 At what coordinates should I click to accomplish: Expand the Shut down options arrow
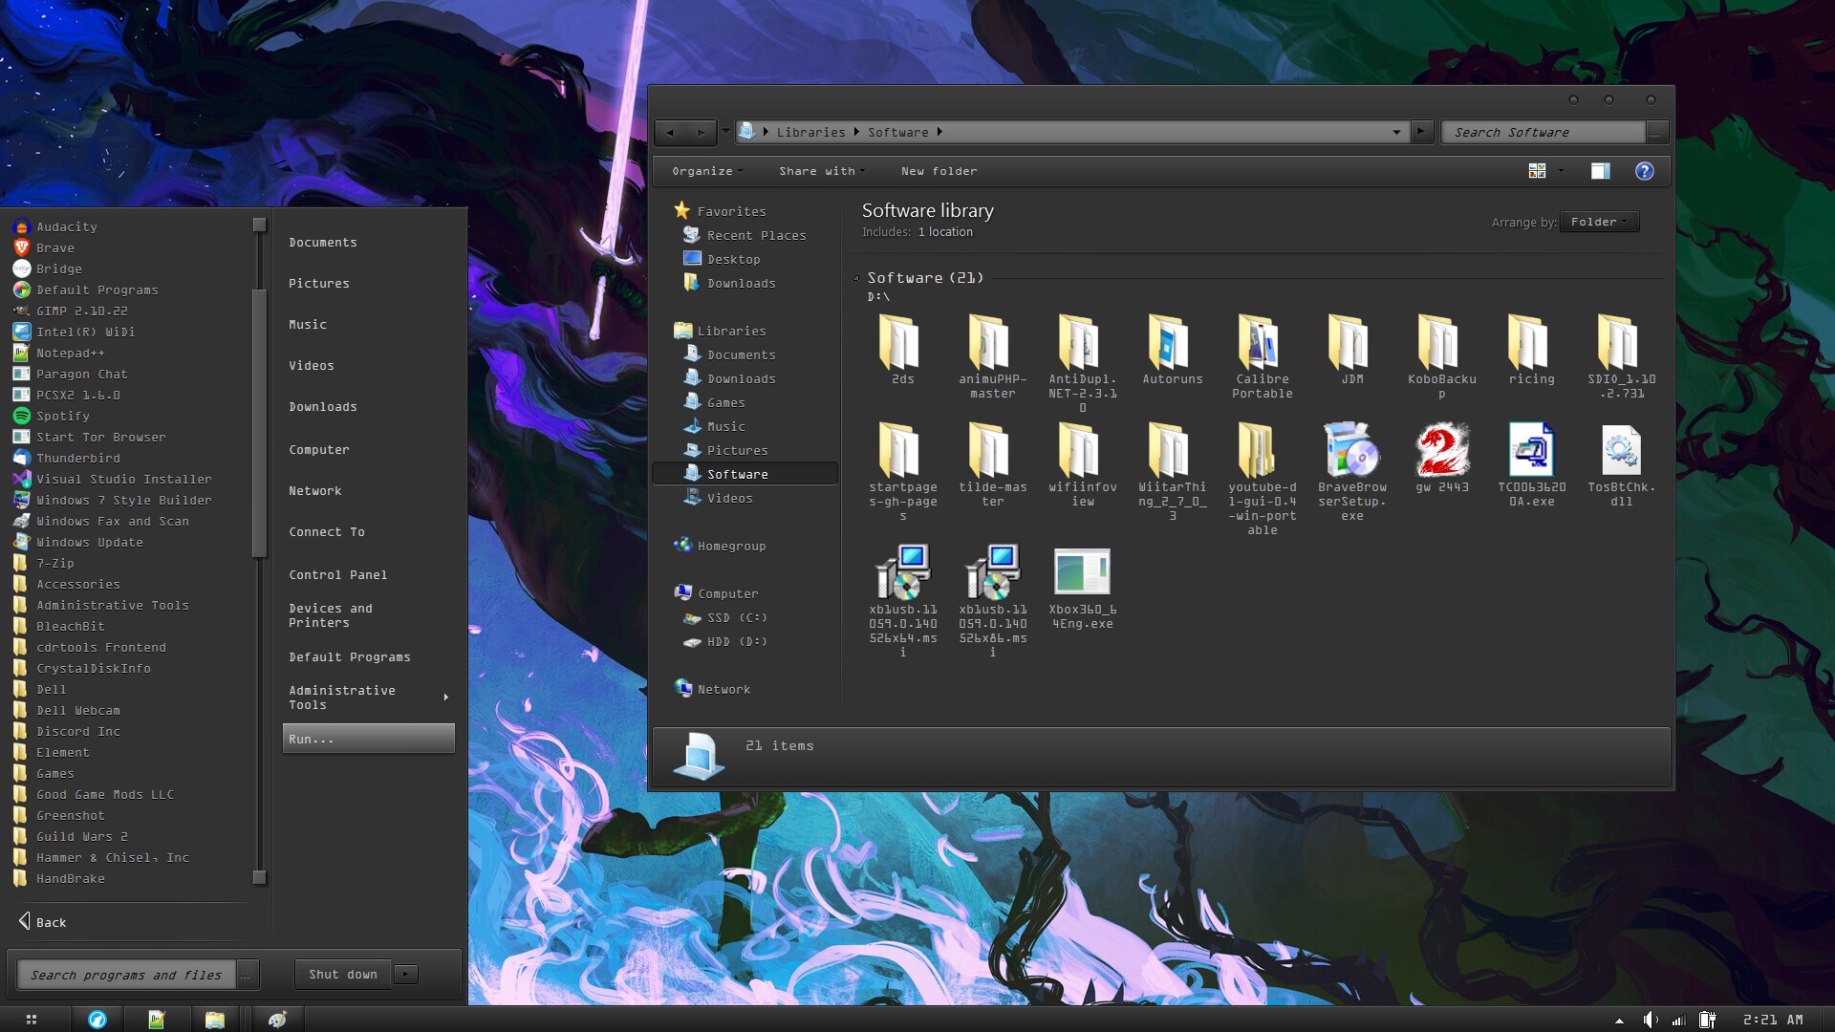coord(405,974)
